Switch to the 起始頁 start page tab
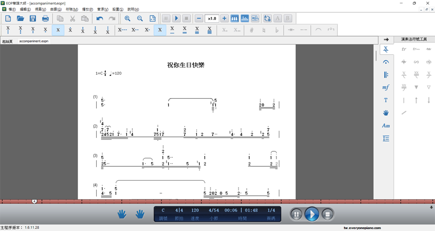The image size is (435, 231). tap(7, 42)
